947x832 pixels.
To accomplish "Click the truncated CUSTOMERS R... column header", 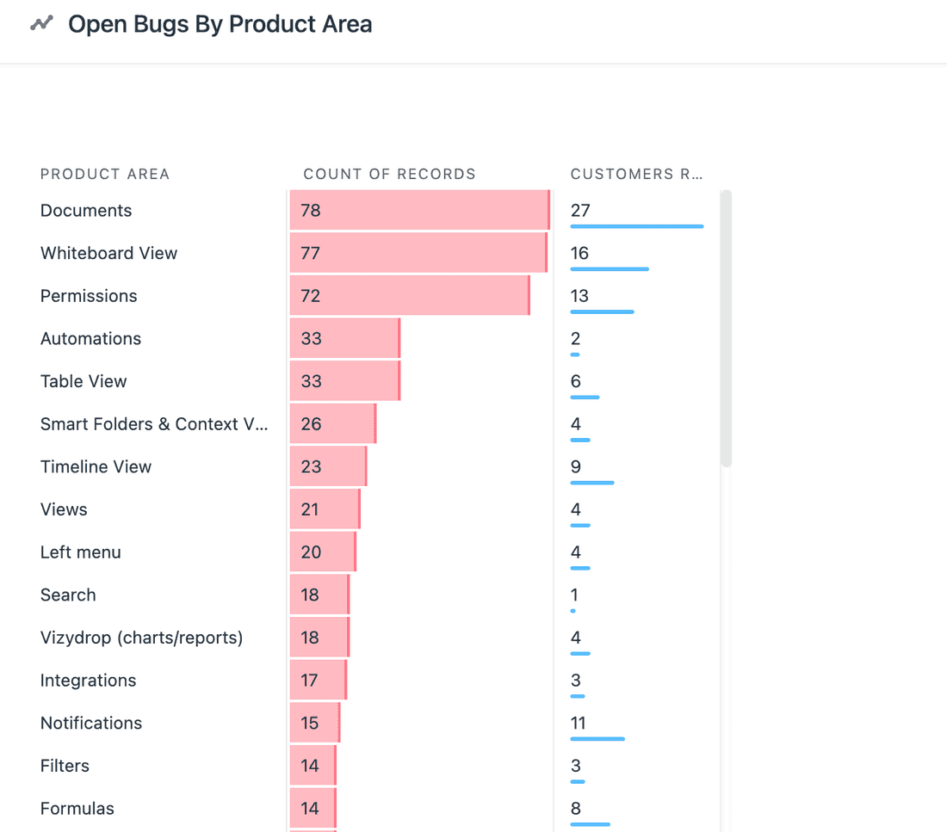I will (636, 174).
